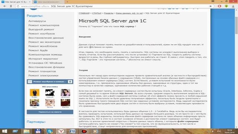Click the page vertical scrollbar thumb

[237, 25]
